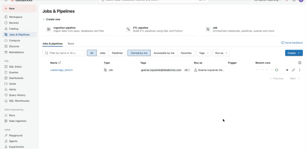This screenshot has width=306, height=151.
Task: Click the running status icon in Recent runs
Action: coord(277,70)
